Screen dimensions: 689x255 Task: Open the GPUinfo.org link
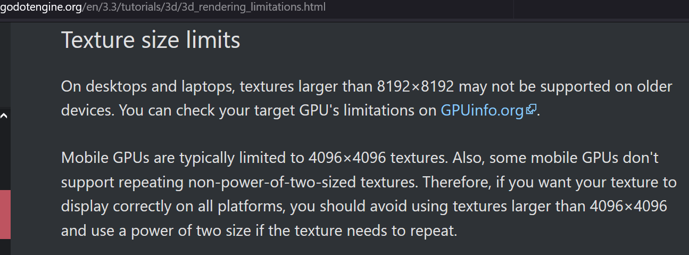coord(482,111)
